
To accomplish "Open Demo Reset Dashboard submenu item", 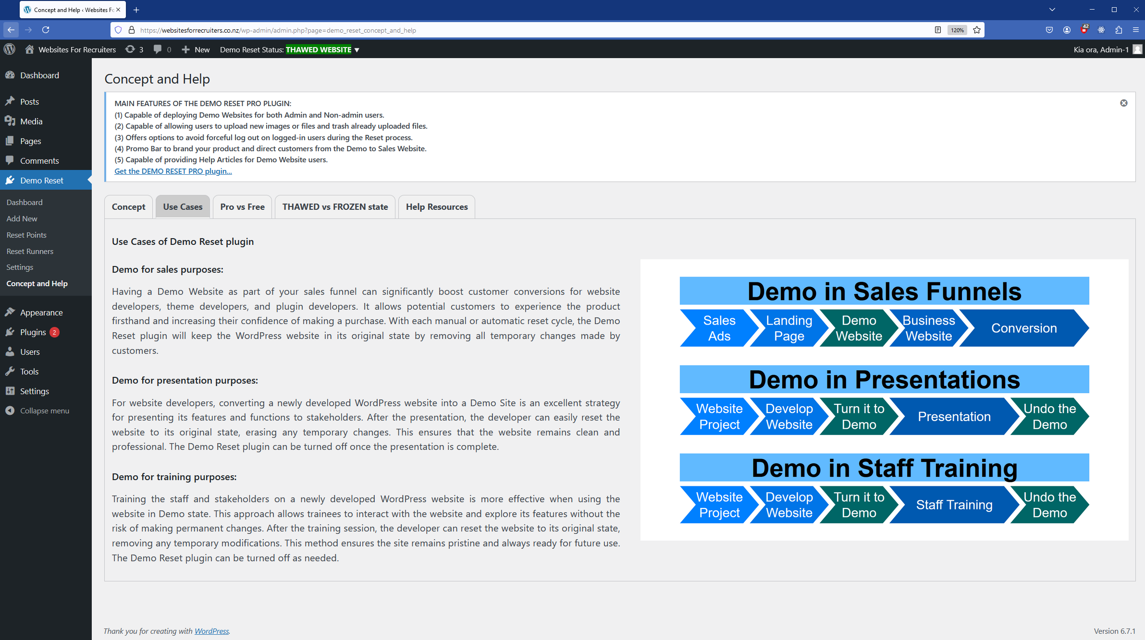I will point(25,202).
